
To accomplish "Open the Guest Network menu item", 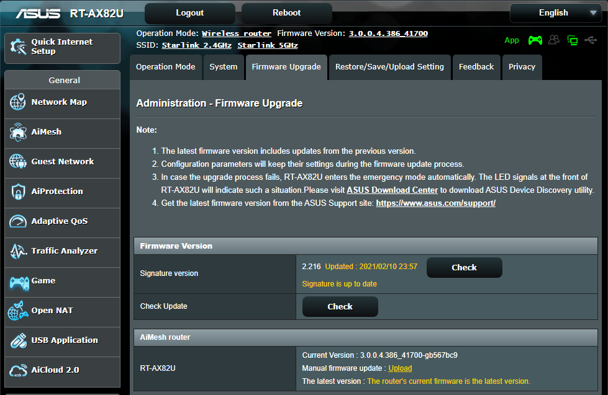I will coord(63,164).
